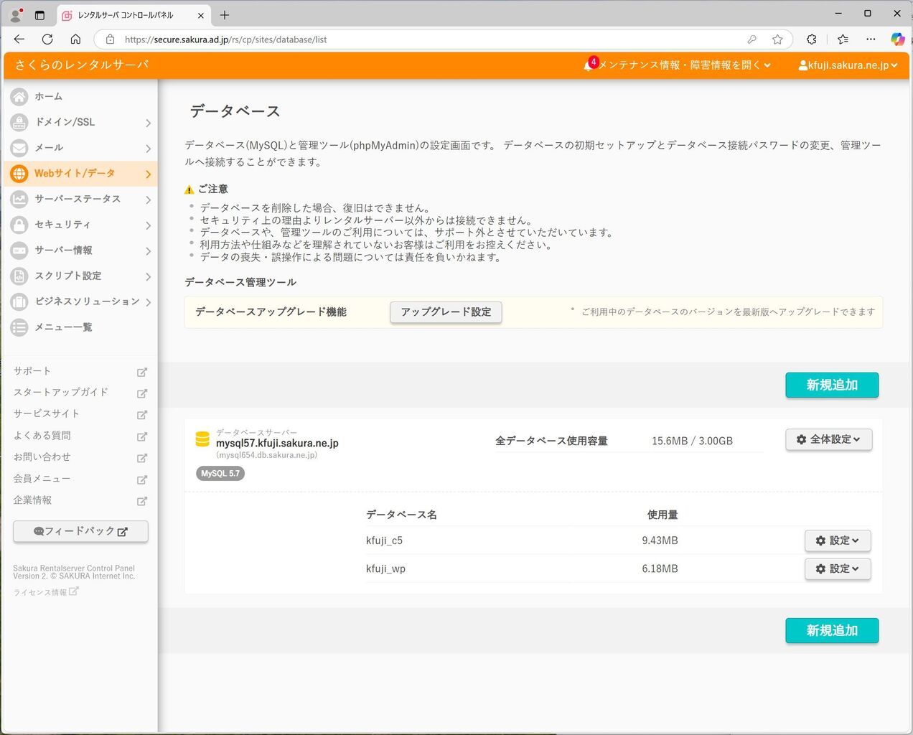The height and width of the screenshot is (735, 913).
Task: Open ライセンス情報 link
Action: 45,592
